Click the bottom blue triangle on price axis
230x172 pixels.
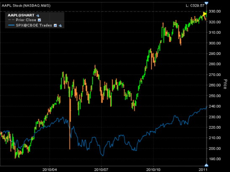(x=206, y=165)
